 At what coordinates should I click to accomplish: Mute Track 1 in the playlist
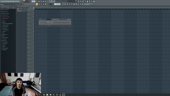tap(34, 13)
